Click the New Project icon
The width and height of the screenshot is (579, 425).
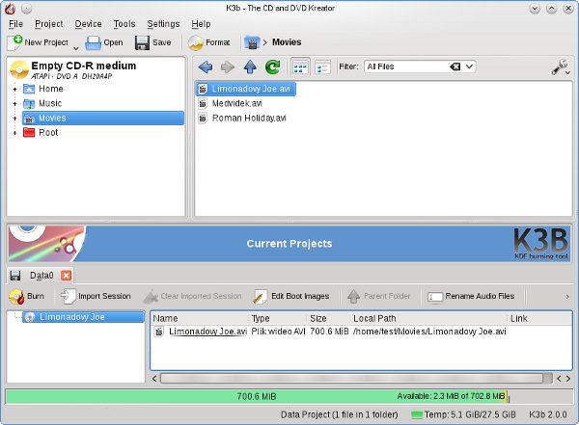(x=15, y=42)
